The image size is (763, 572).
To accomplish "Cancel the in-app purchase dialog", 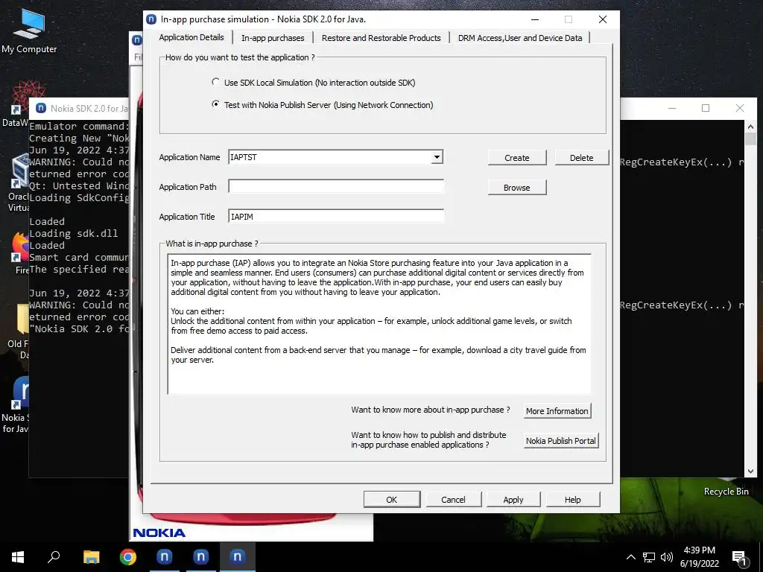I will pos(454,500).
